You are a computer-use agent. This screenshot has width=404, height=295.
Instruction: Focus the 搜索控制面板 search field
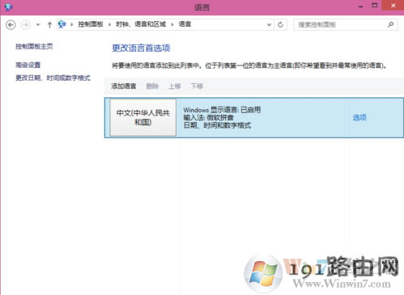click(x=346, y=25)
